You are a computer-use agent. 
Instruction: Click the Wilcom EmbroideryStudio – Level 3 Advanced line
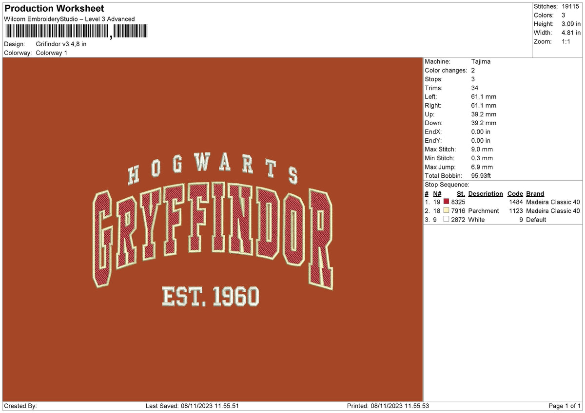(x=69, y=19)
